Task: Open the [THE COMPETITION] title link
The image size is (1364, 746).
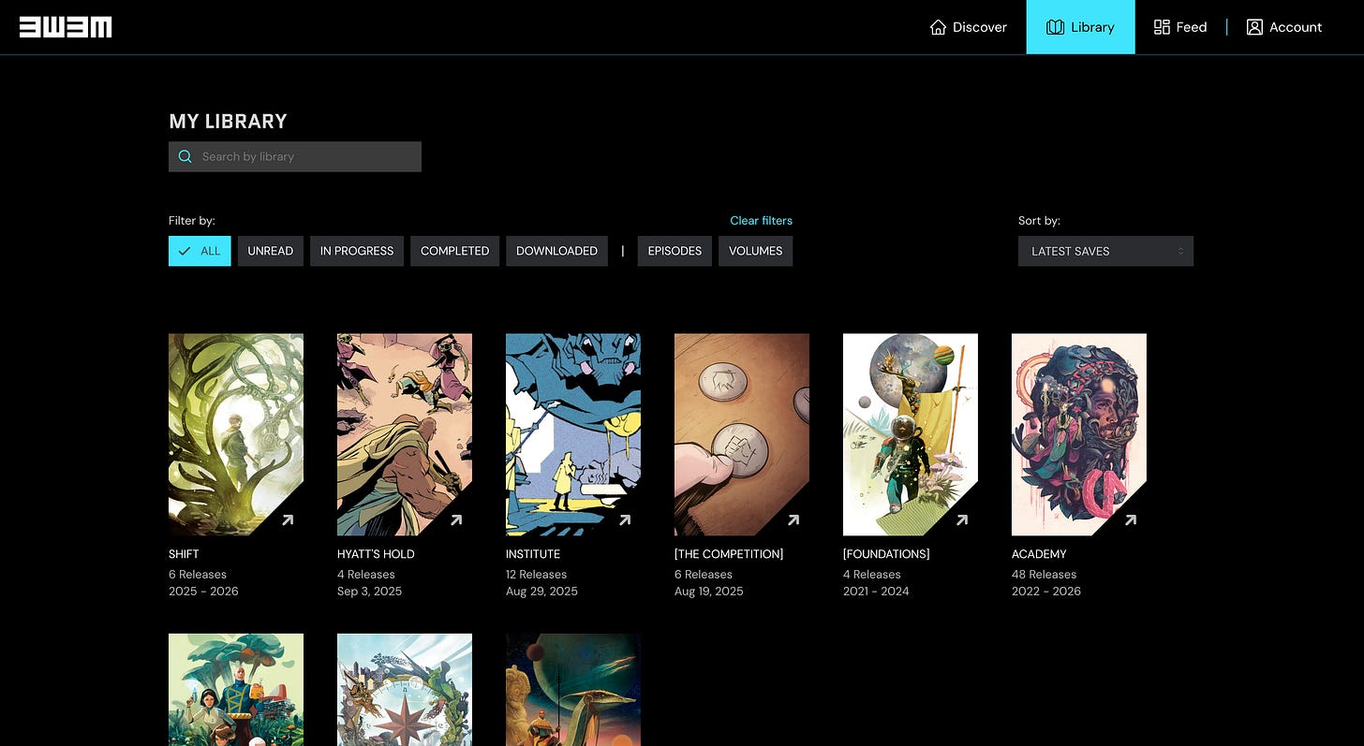Action: tap(729, 554)
